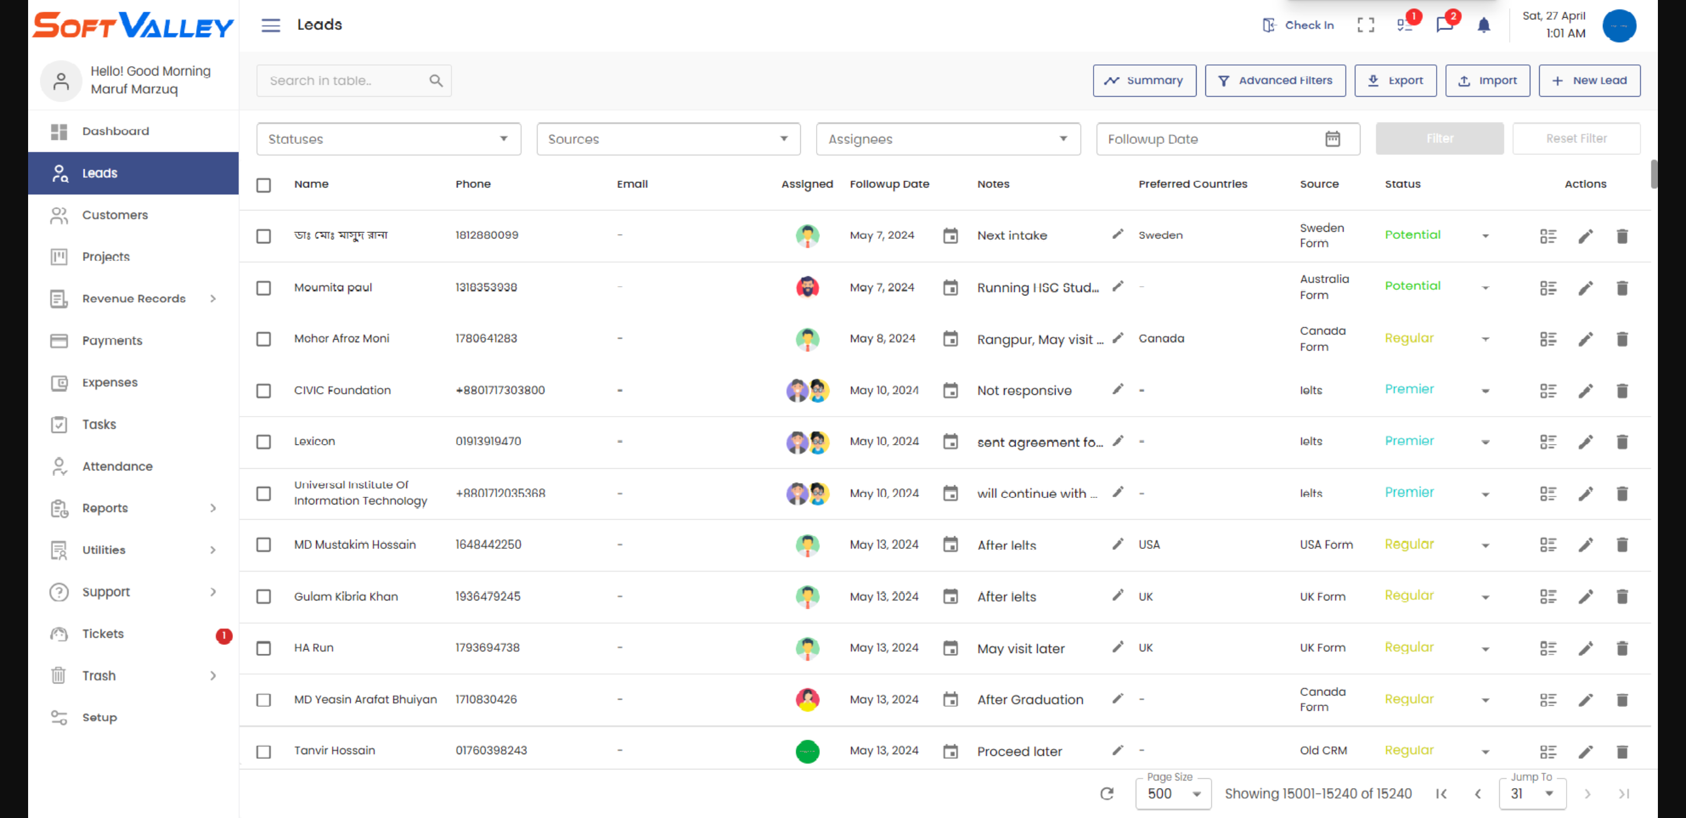Click the notifications bell icon
This screenshot has height=818, width=1686.
click(x=1483, y=25)
